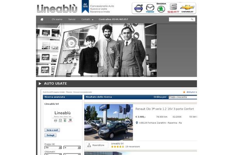This screenshot has width=233, height=155.
Task: Open the Servizi menu item
Action: tap(72, 19)
